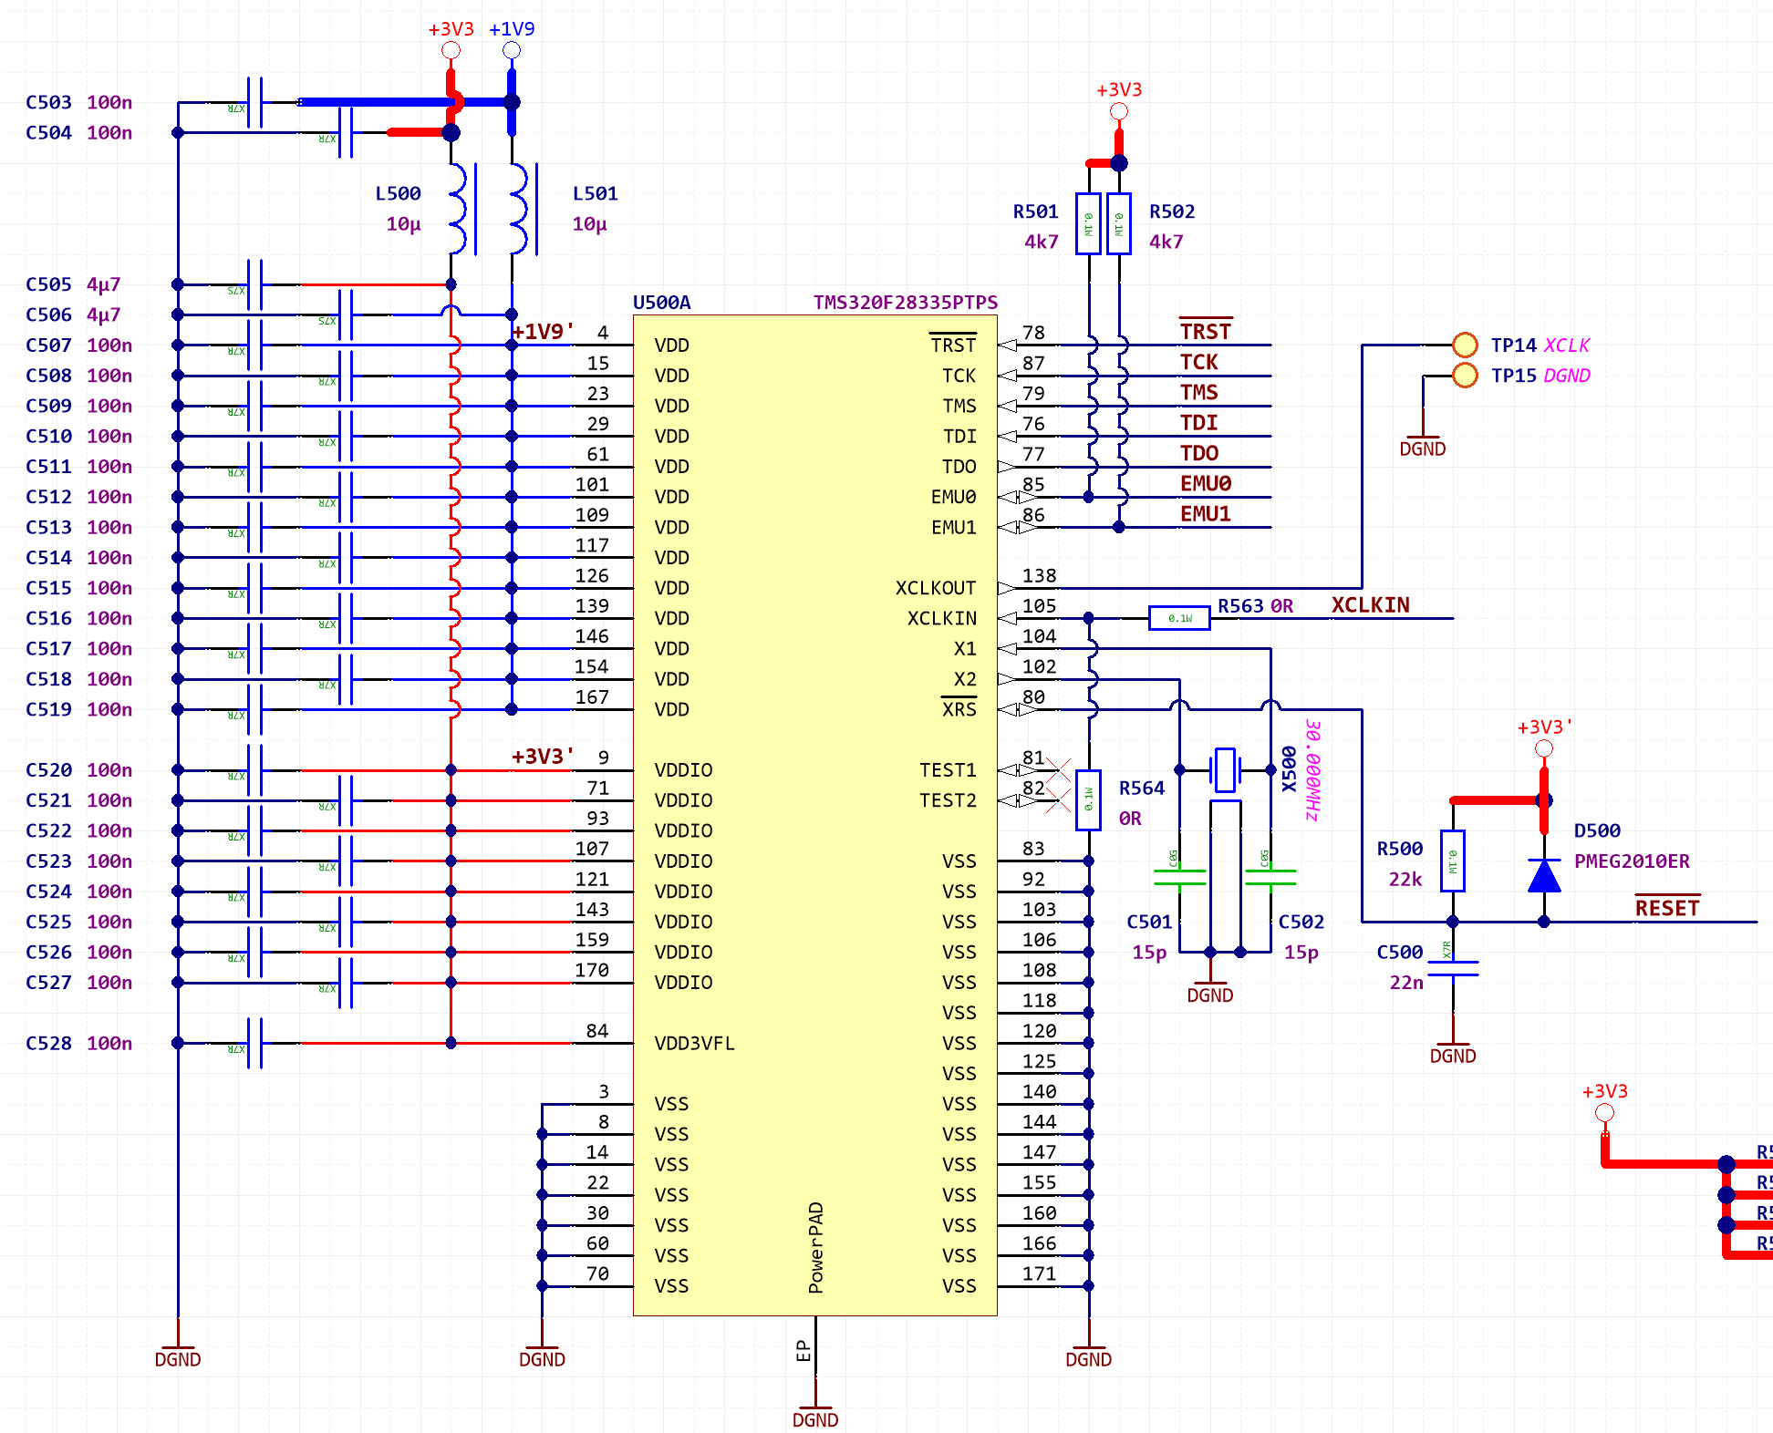
Task: Click the TP15 test point circle
Action: [x=1465, y=375]
